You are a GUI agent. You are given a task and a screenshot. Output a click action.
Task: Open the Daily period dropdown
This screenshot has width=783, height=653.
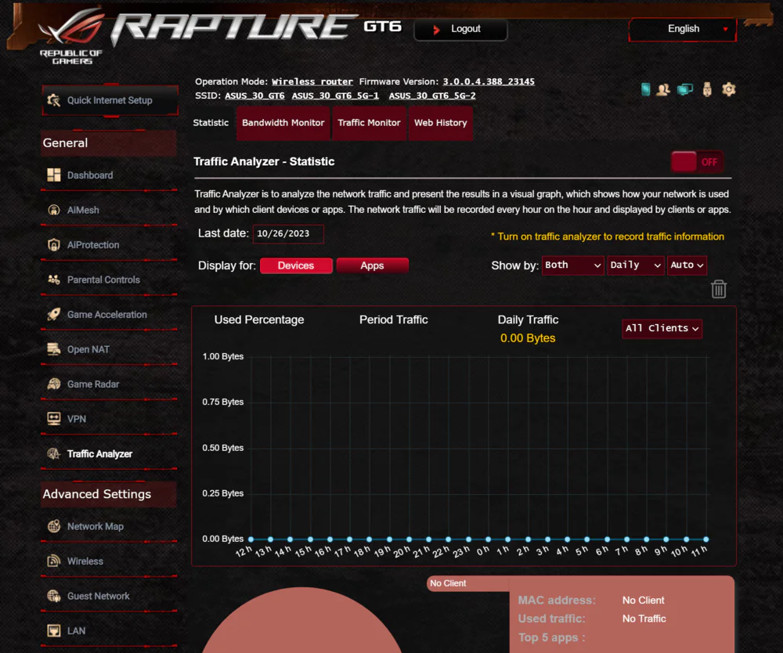[x=636, y=265]
